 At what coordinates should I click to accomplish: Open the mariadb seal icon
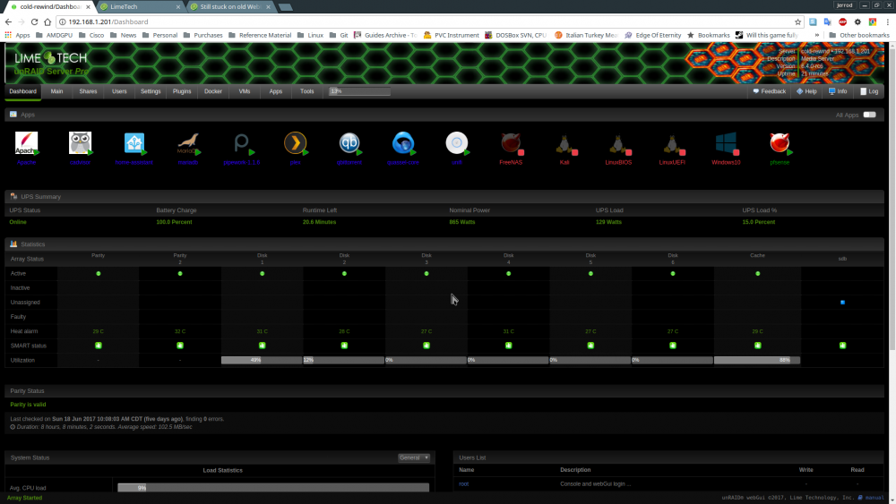pos(188,142)
